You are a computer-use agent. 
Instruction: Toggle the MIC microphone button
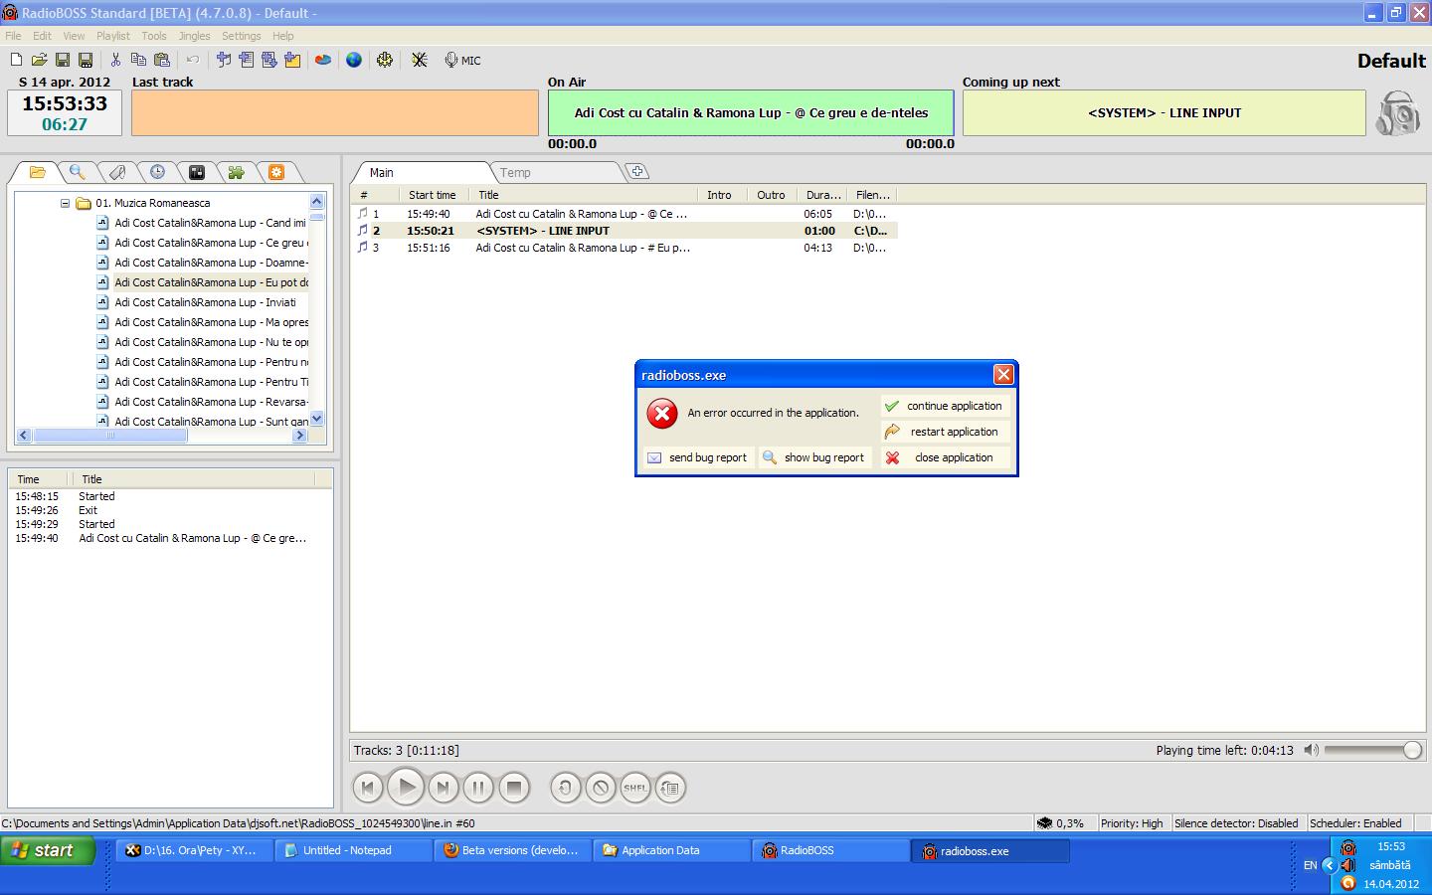click(x=462, y=61)
